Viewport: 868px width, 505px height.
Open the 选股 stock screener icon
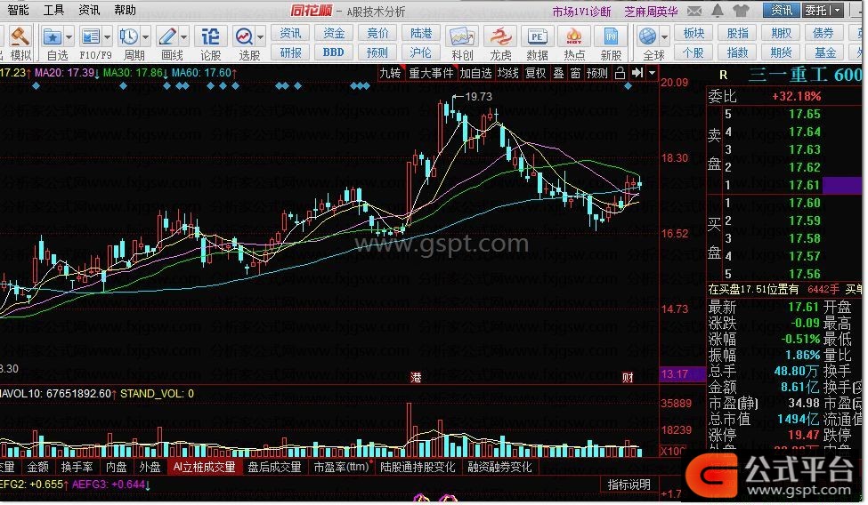[244, 37]
